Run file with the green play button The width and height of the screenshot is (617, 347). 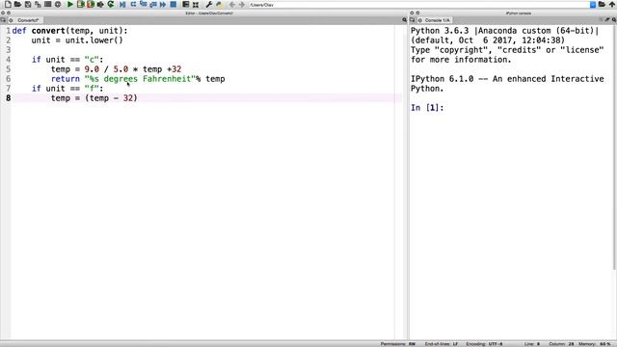pyautogui.click(x=70, y=4)
